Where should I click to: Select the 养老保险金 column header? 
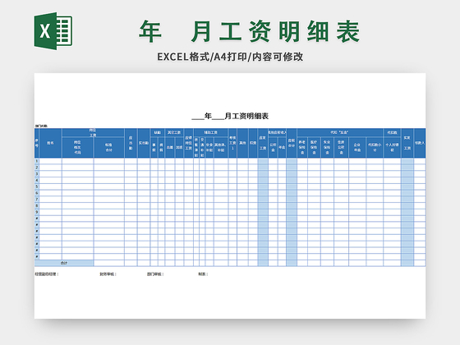[x=302, y=147]
